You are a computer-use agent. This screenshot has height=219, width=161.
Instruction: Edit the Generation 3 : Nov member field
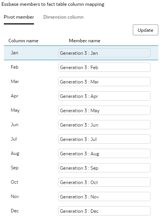[x=104, y=196]
